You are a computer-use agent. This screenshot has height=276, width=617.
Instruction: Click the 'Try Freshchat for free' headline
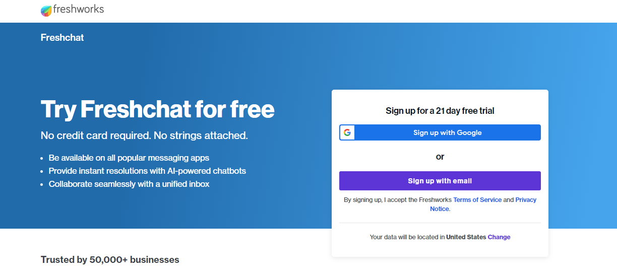tap(158, 109)
